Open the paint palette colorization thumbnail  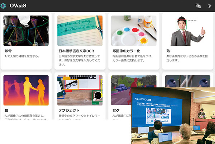[x=134, y=31]
